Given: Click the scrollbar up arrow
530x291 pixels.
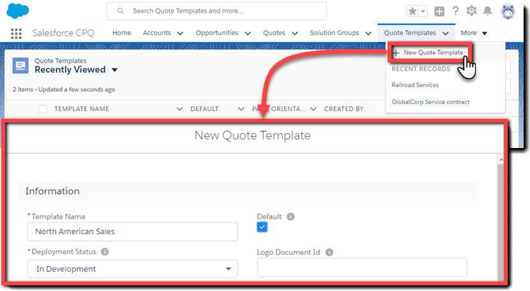Looking at the screenshot, I should [x=501, y=160].
